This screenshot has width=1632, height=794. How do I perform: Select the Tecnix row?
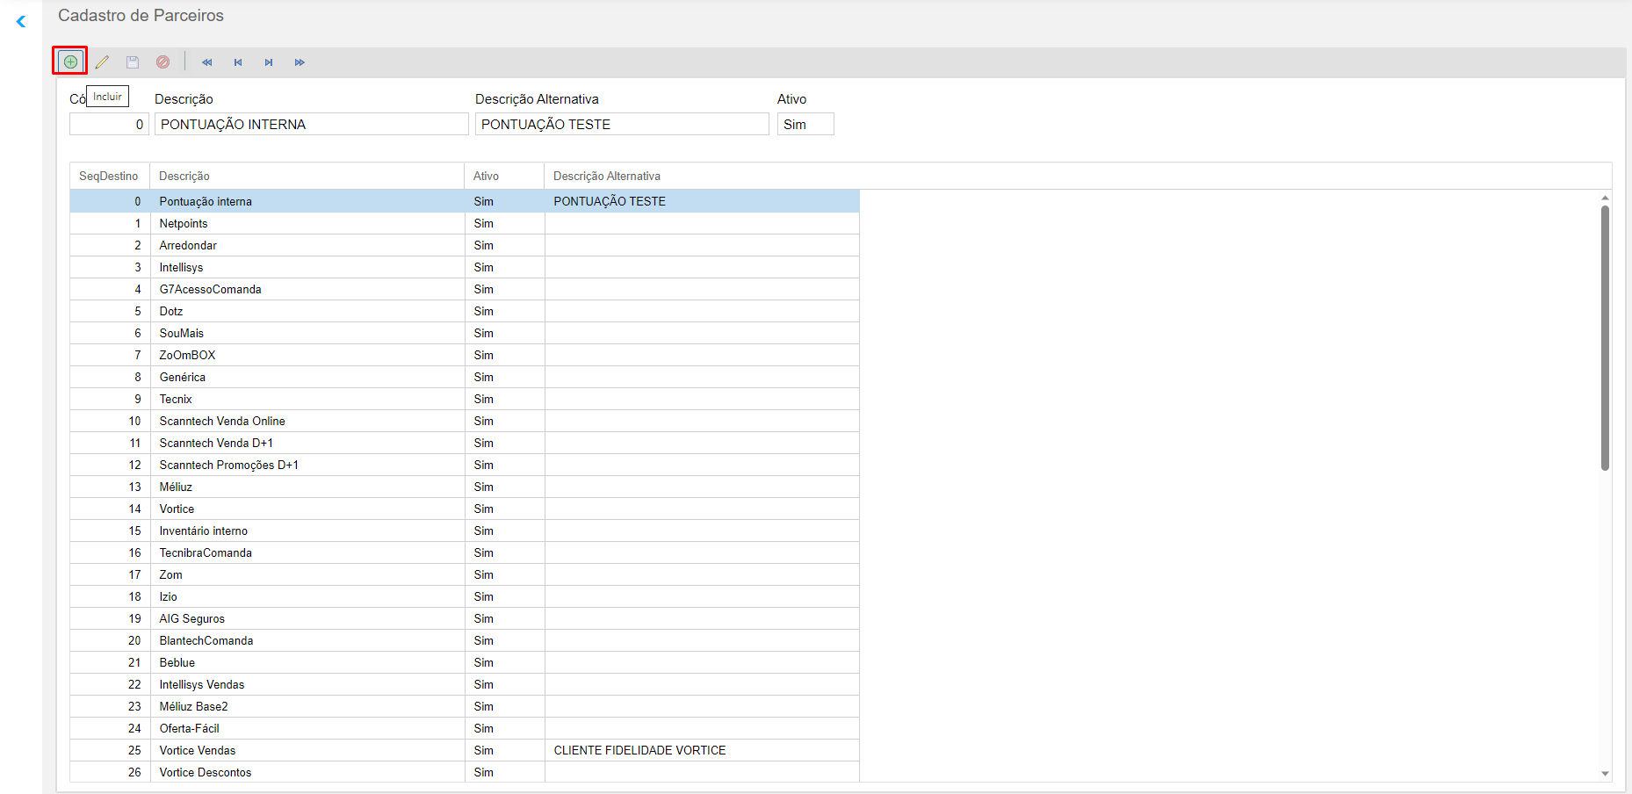click(465, 399)
